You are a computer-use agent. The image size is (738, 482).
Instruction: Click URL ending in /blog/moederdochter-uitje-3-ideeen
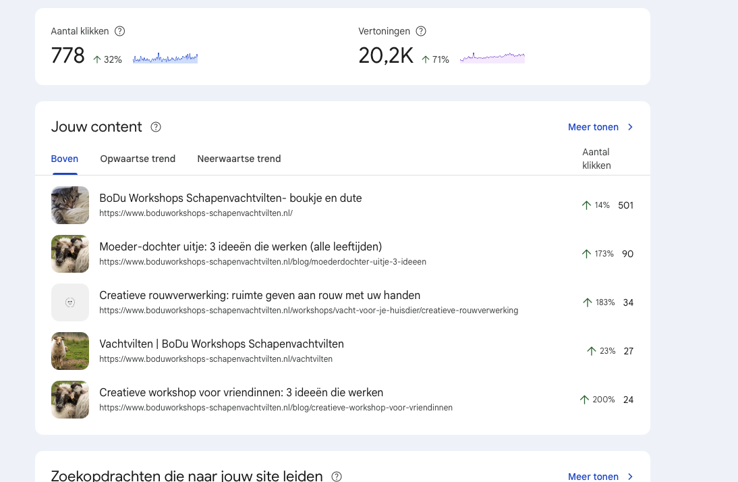pos(262,261)
